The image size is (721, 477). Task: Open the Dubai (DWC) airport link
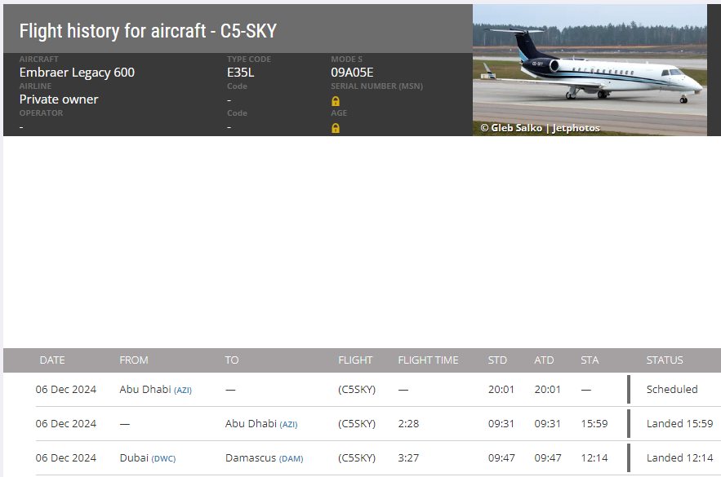148,458
